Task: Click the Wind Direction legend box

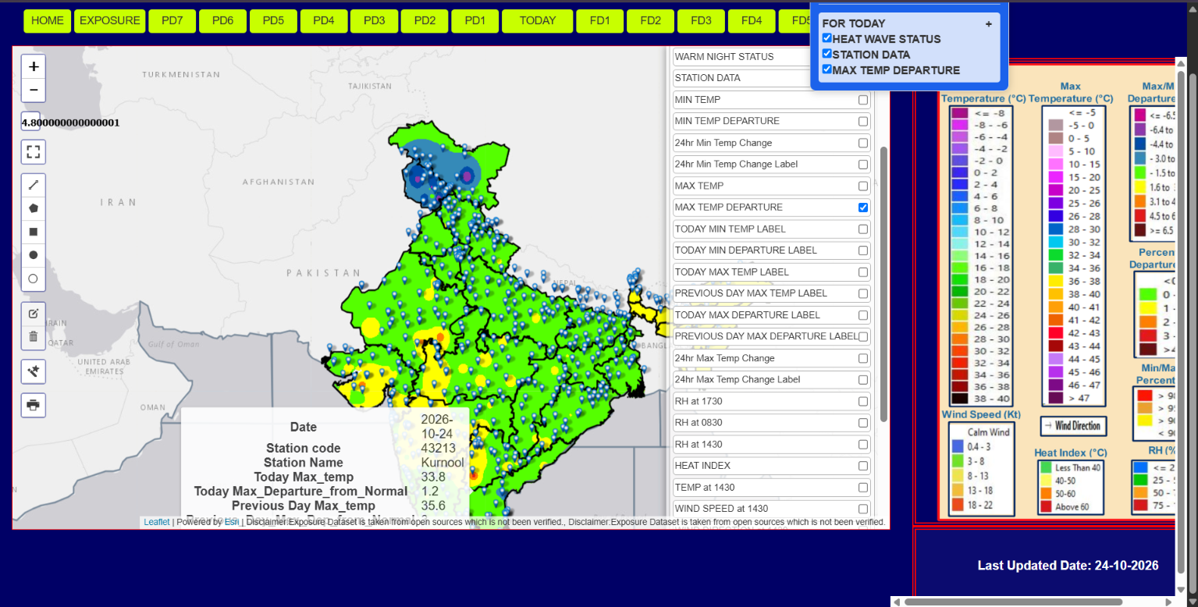Action: (1073, 426)
